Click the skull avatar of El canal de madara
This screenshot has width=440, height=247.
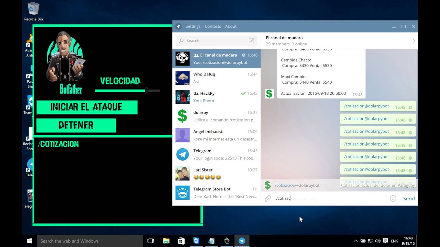183,59
